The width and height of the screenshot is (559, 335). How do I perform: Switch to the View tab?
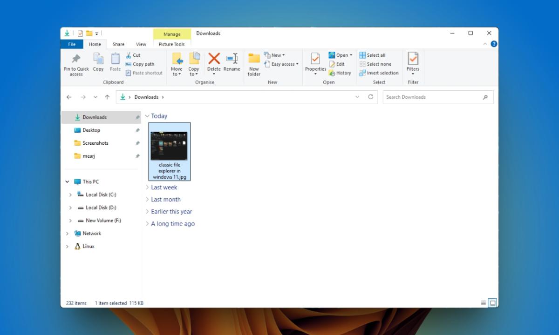(141, 44)
